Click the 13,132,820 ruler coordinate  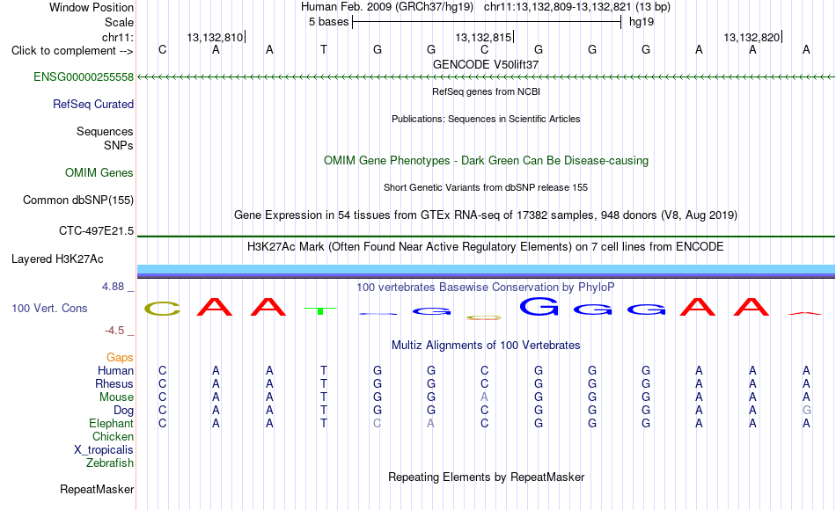752,37
